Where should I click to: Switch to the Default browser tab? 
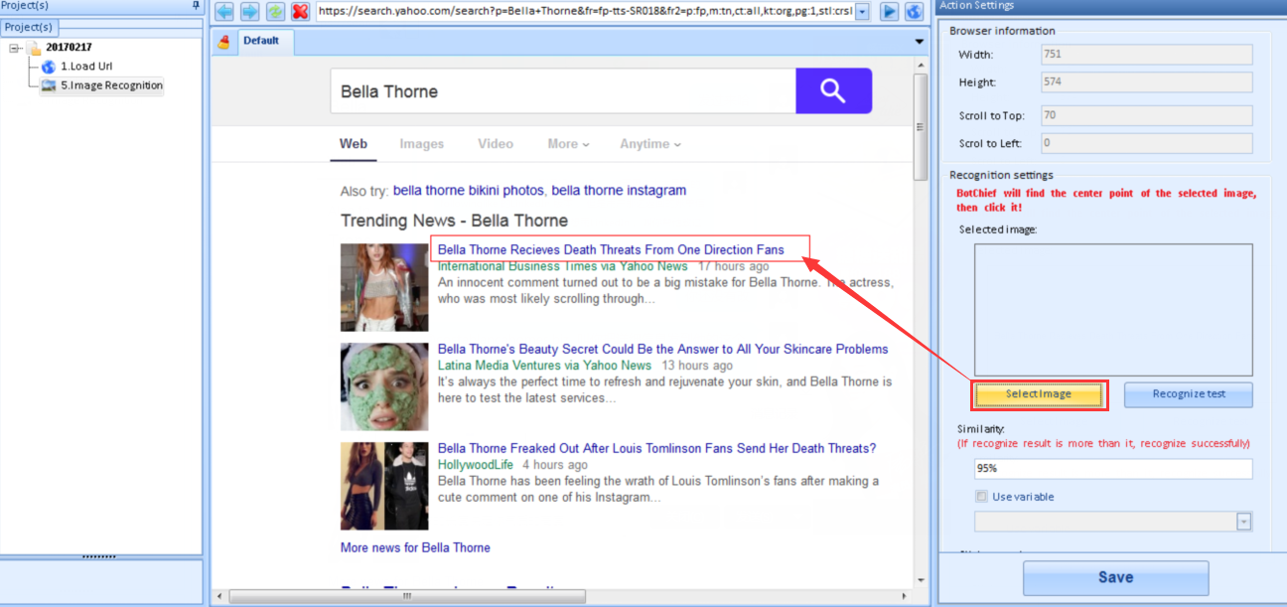(261, 41)
